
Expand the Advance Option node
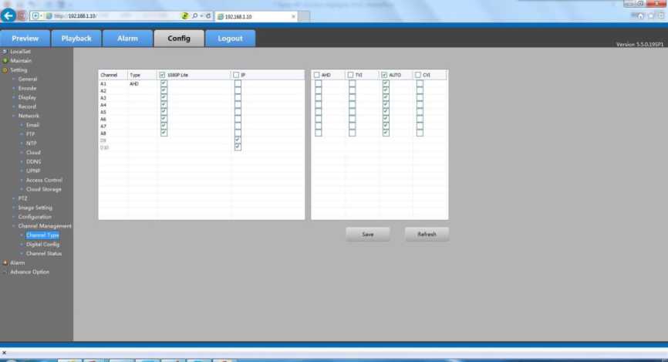pyautogui.click(x=5, y=272)
